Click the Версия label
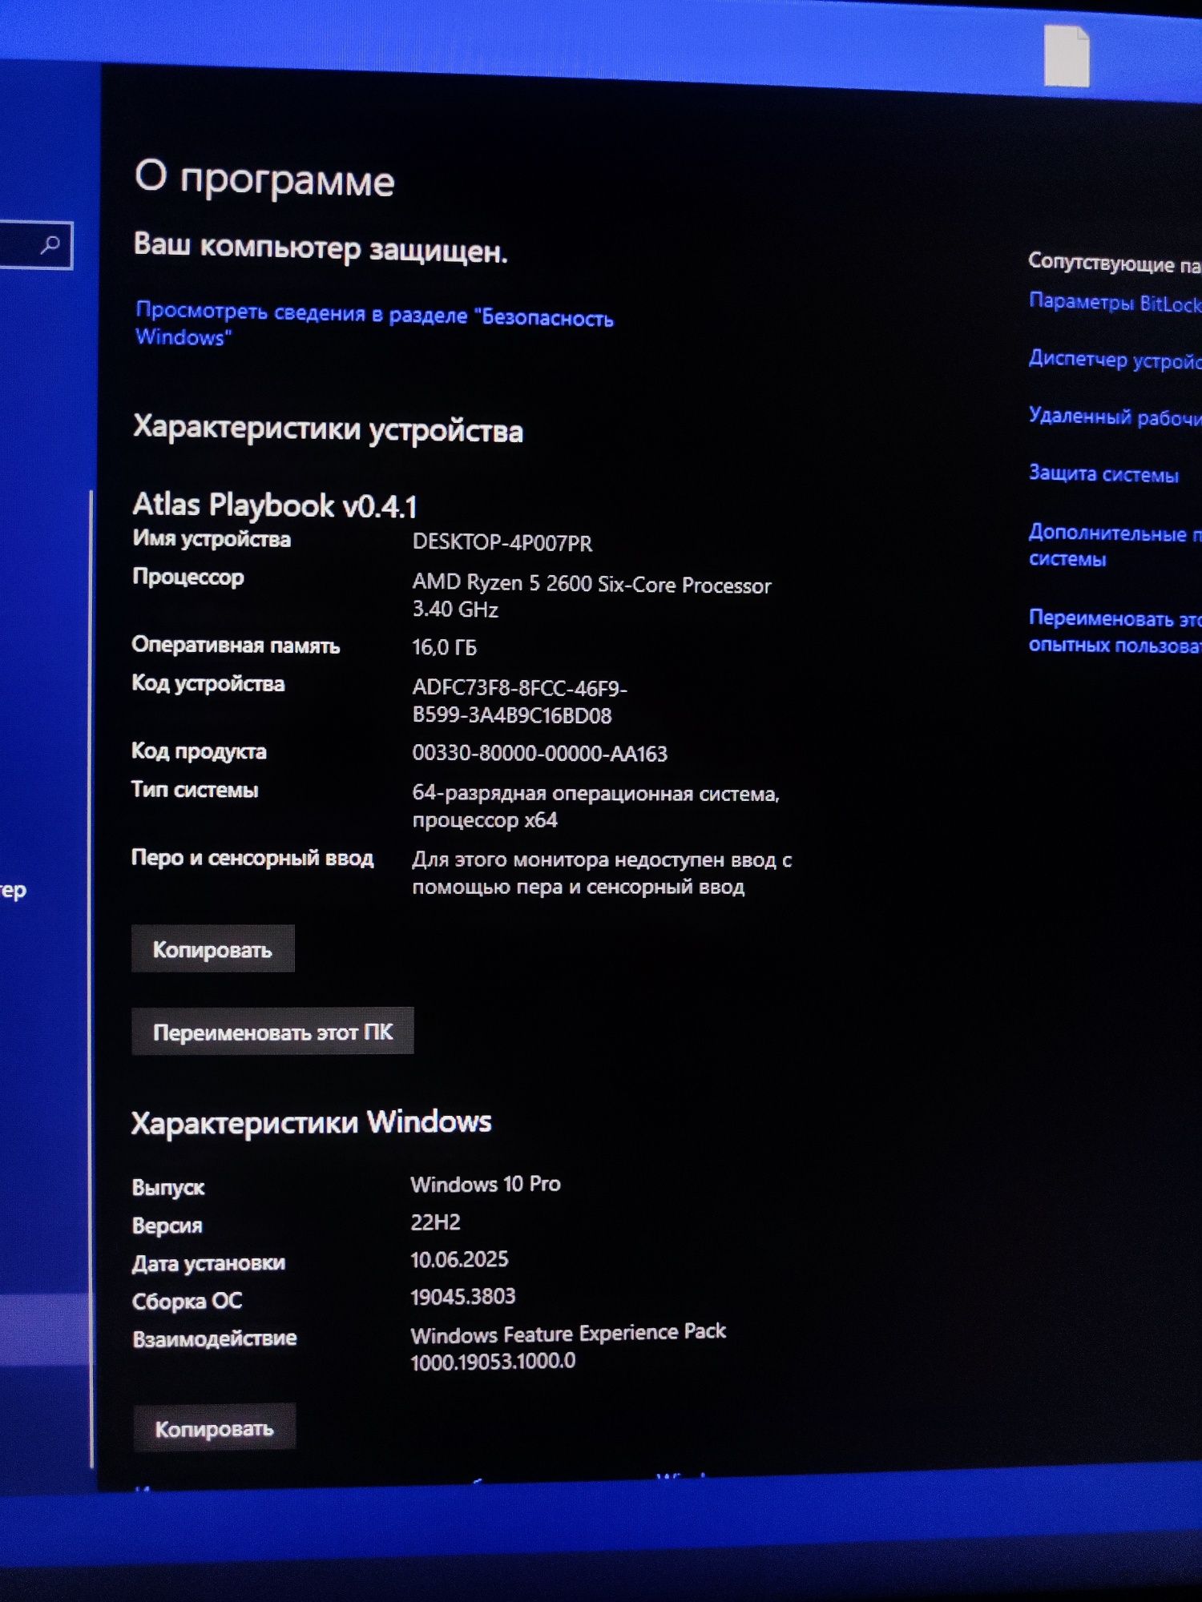Viewport: 1202px width, 1602px height. tap(167, 1226)
